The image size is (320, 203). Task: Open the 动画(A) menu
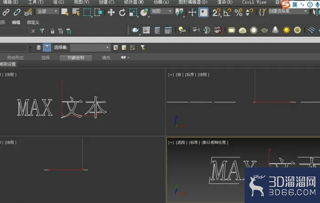[161, 2]
